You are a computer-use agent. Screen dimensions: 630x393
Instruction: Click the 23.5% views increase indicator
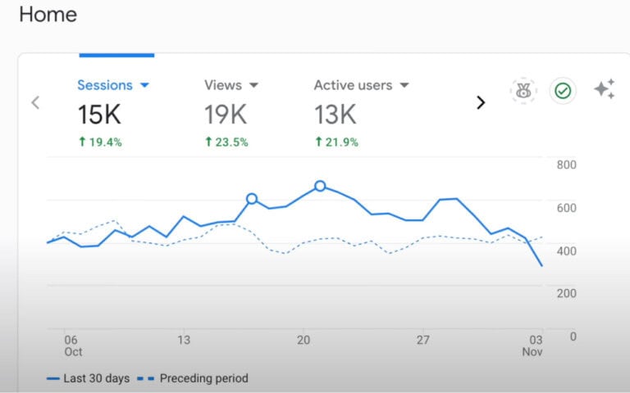(x=226, y=142)
